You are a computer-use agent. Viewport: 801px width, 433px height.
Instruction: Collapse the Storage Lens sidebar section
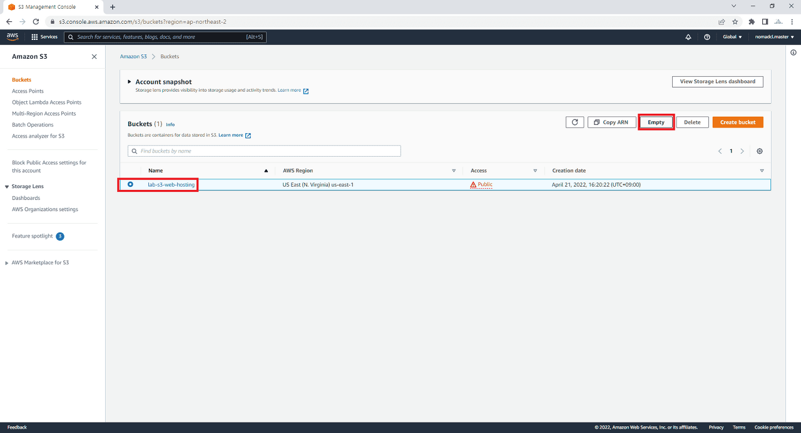6,187
